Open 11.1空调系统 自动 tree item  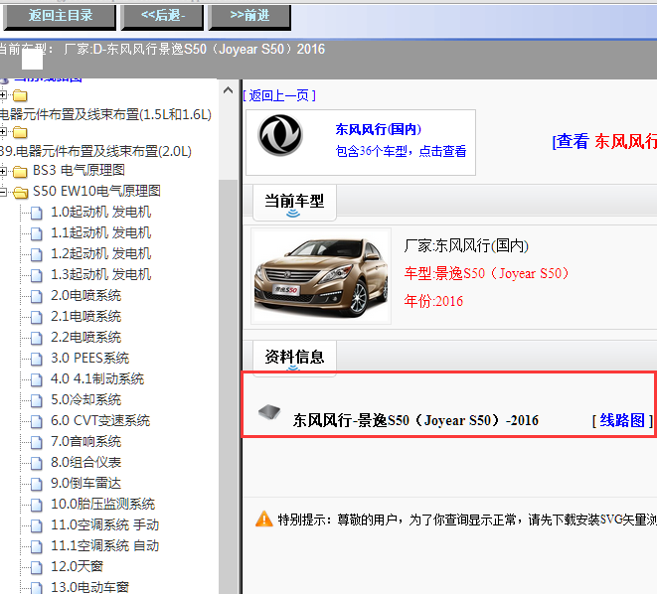click(104, 546)
